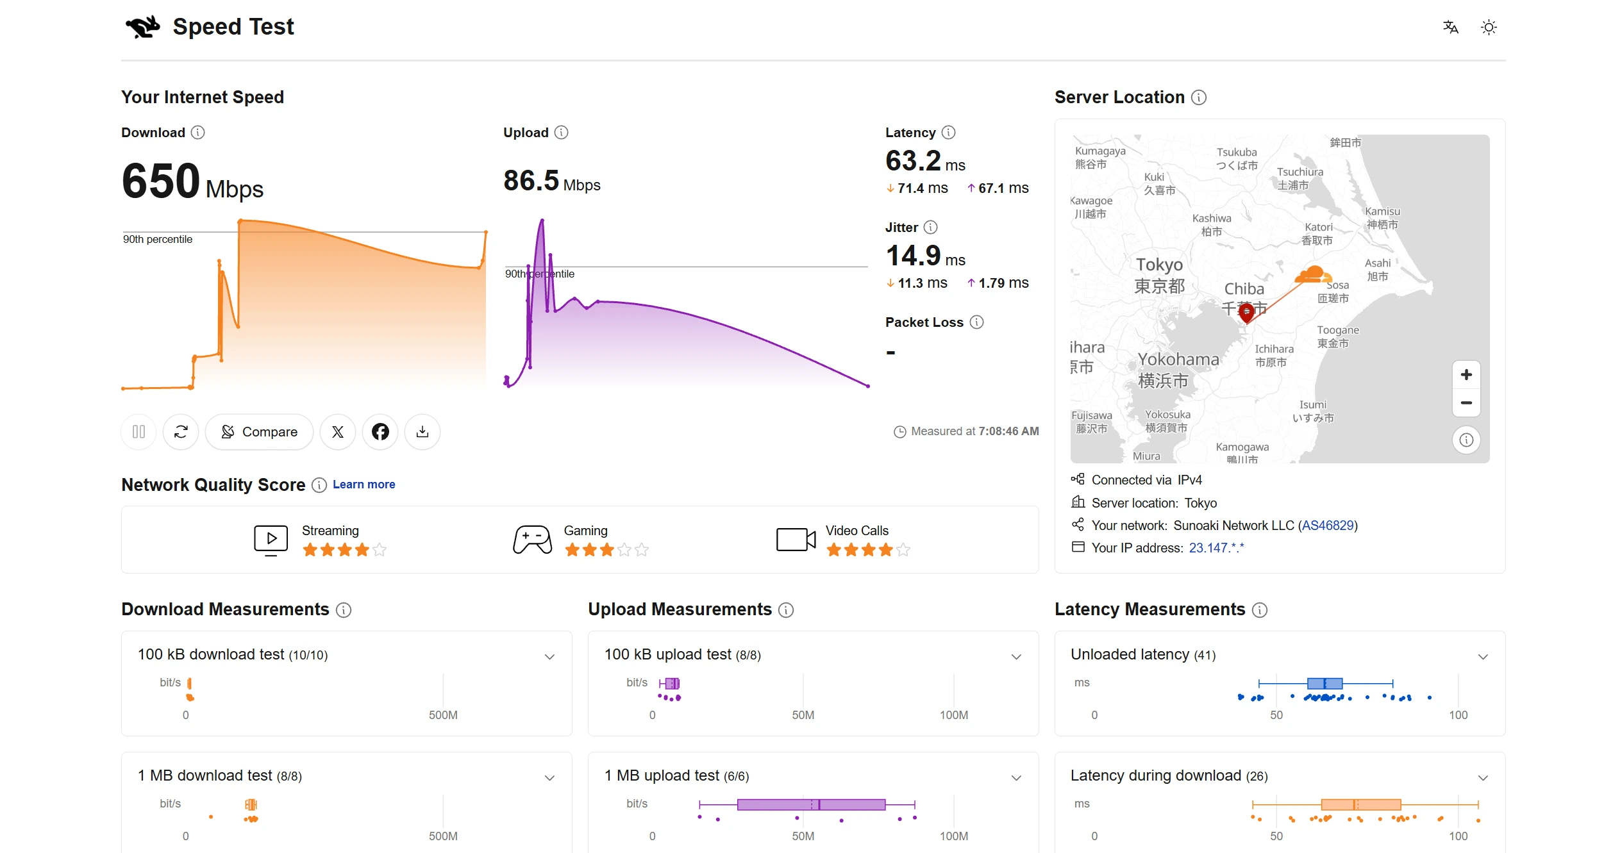Open Packet Loss info icon
Screen dimensions: 1613x853
[976, 322]
